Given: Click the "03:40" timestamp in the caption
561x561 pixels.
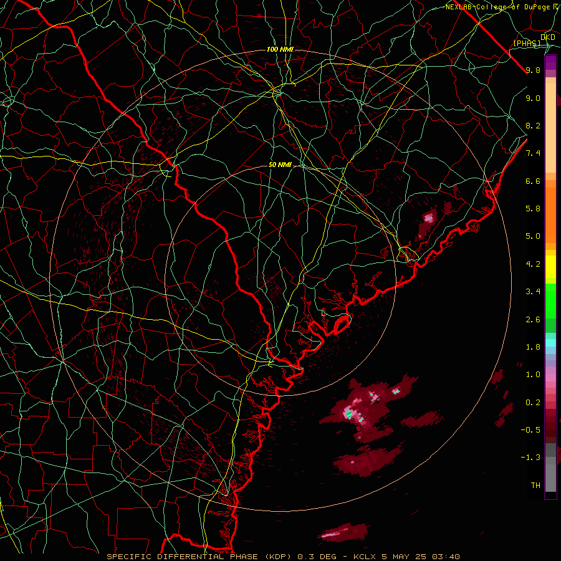Looking at the screenshot, I should 446,557.
